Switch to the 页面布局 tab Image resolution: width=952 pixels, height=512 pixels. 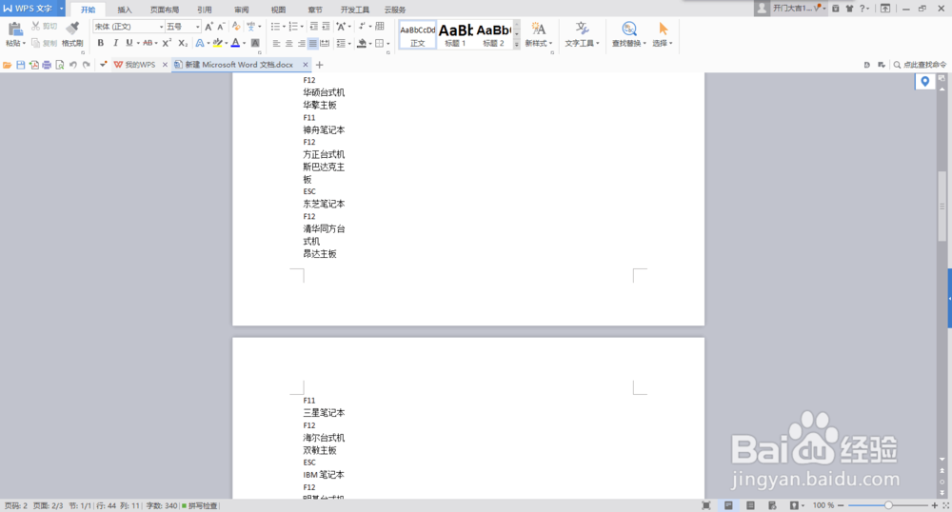(x=165, y=10)
